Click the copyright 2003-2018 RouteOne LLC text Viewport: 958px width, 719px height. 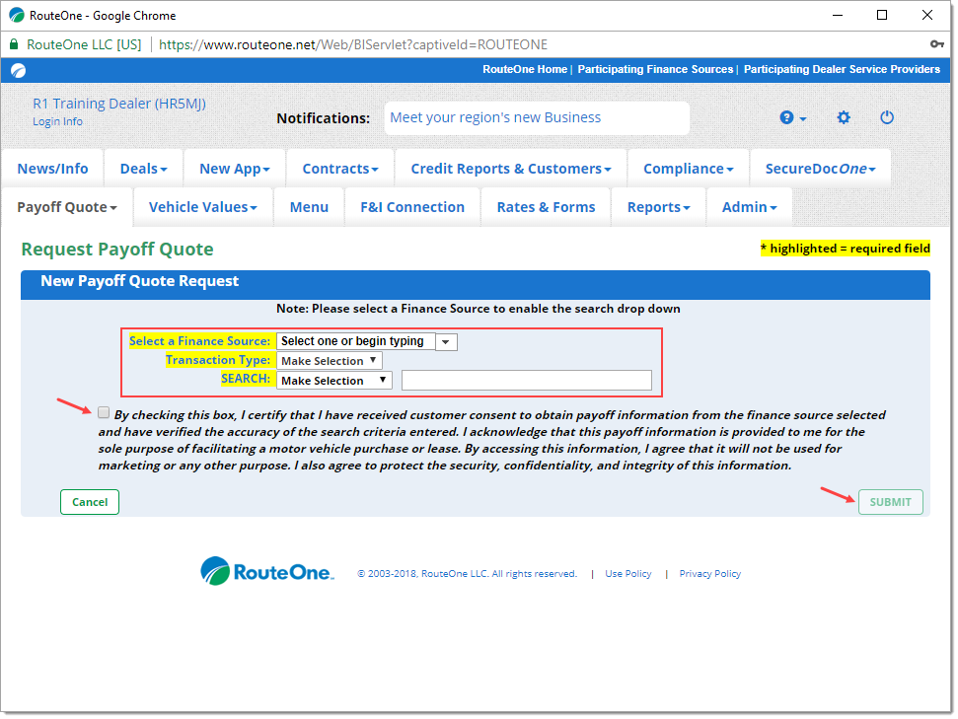click(x=468, y=574)
